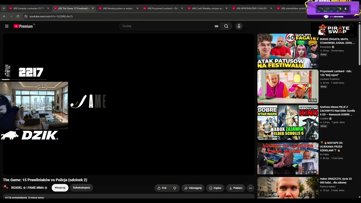
Task: Click the magnifier search button
Action: (226, 26)
